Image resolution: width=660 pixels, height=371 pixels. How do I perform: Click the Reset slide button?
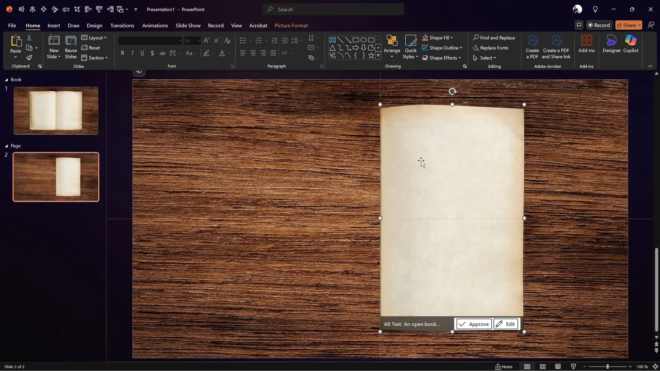91,48
